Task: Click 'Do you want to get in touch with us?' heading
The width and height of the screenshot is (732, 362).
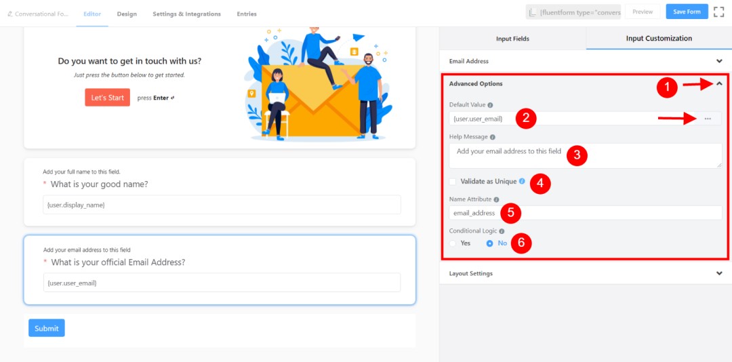Action: [x=129, y=61]
